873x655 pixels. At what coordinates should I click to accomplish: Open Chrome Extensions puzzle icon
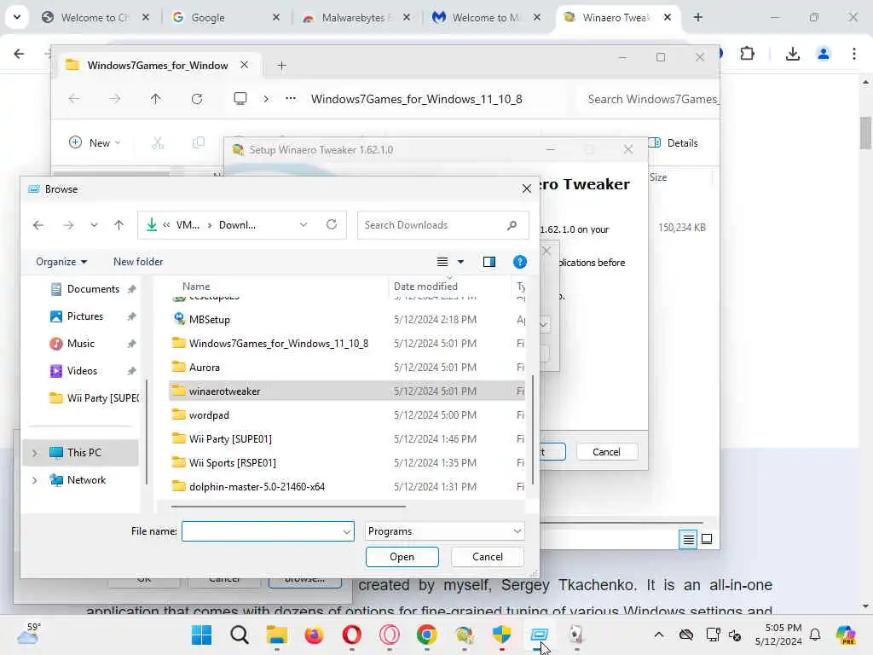(x=747, y=54)
